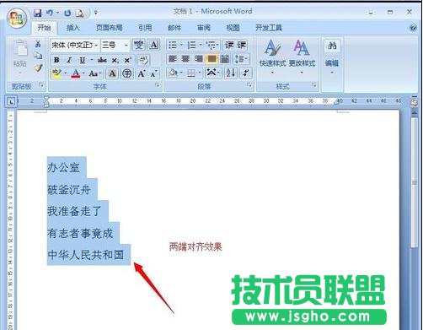
Task: Undo the last action
Action: [50, 13]
